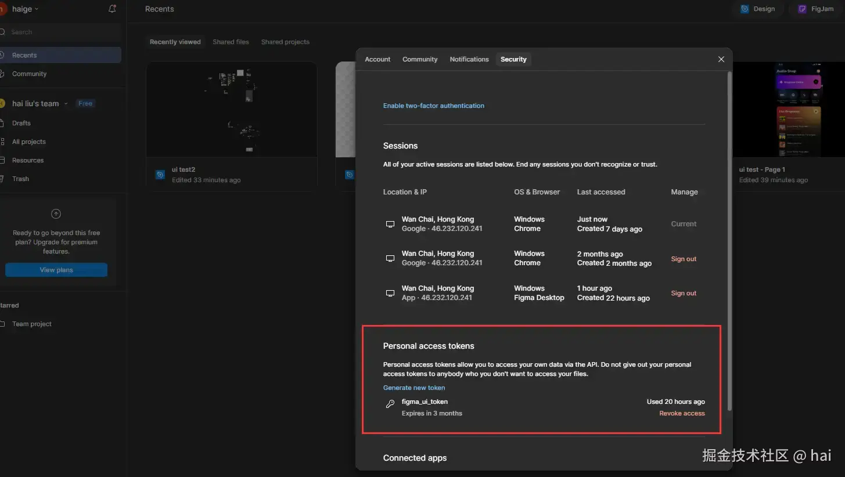845x477 pixels.
Task: Switch to the Account tab
Action: click(377, 59)
